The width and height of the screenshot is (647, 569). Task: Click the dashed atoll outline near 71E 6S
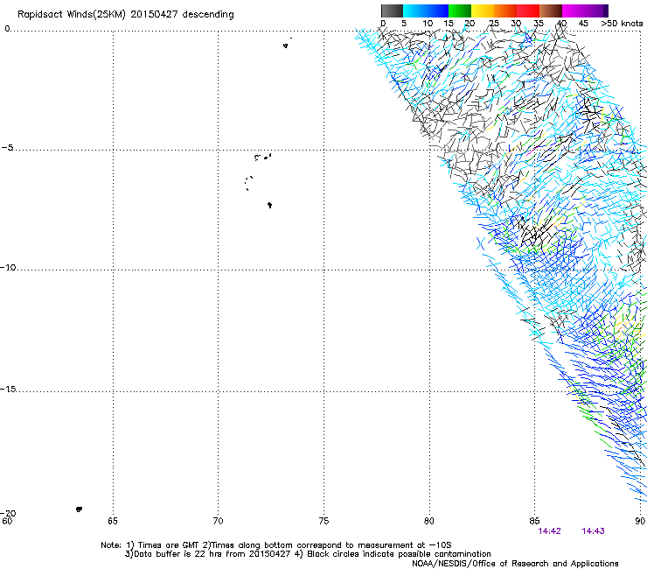coord(248,183)
